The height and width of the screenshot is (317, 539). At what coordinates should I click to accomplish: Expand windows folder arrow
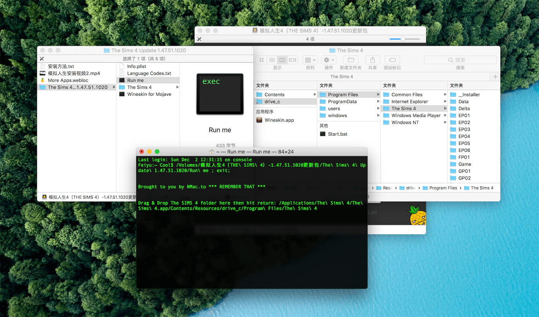[378, 116]
